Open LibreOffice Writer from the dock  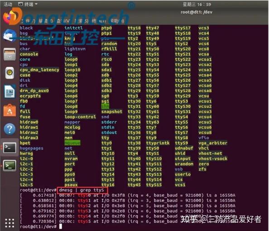10,92
